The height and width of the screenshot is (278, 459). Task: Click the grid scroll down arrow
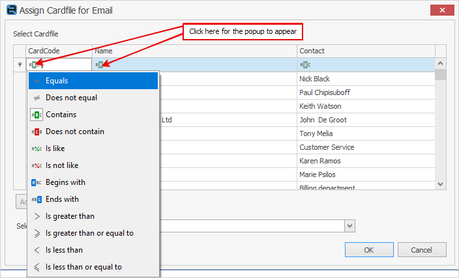[440, 184]
